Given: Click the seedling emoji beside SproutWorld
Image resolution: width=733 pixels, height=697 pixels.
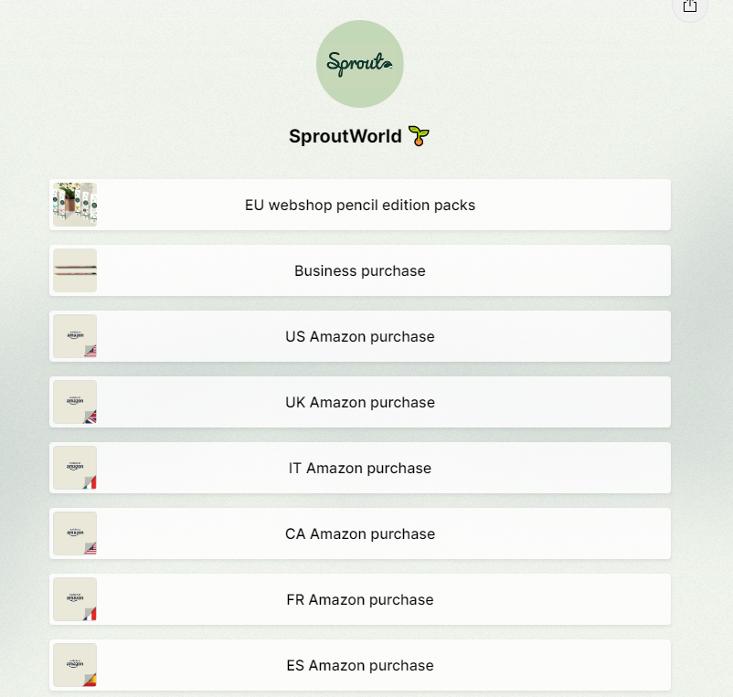Looking at the screenshot, I should click(419, 136).
